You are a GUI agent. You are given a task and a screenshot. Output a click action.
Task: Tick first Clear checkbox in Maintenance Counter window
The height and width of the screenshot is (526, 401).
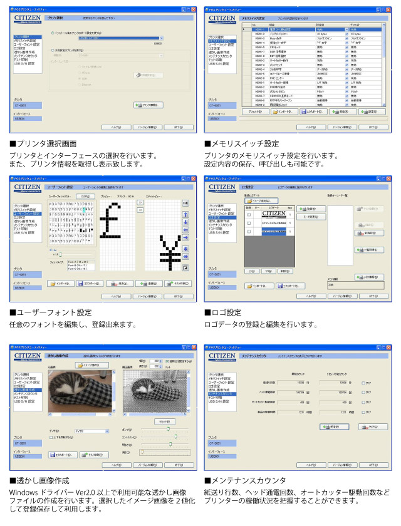pos(363,383)
